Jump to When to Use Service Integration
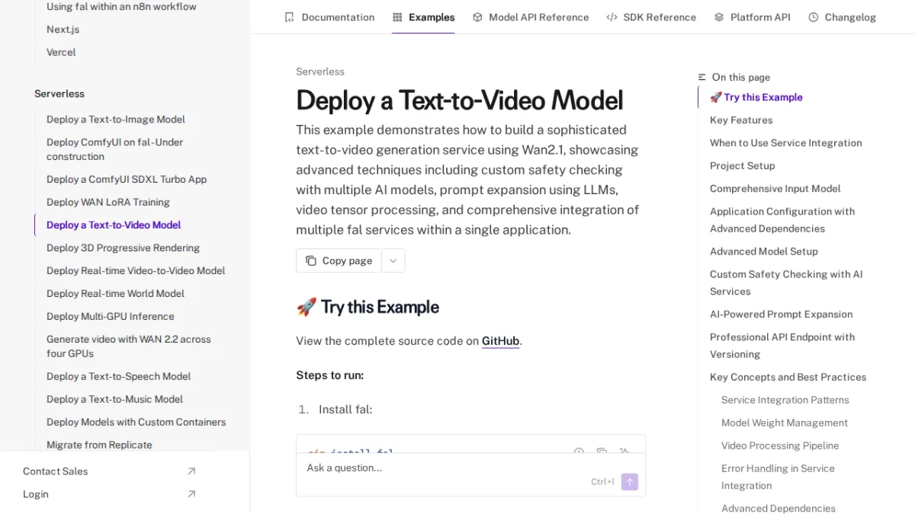 [785, 143]
